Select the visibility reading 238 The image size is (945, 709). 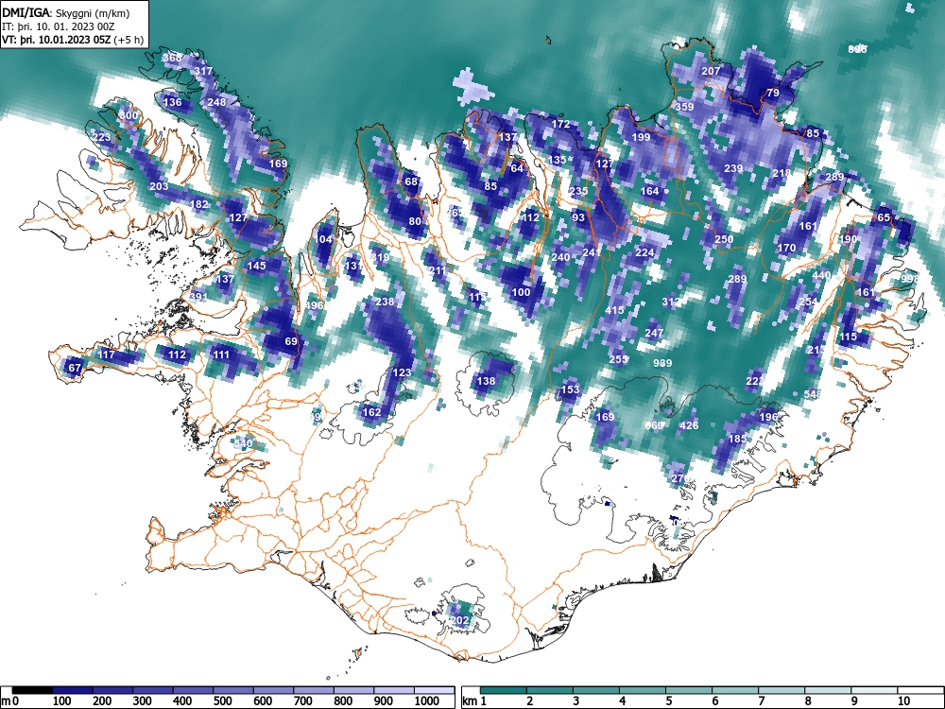385,302
